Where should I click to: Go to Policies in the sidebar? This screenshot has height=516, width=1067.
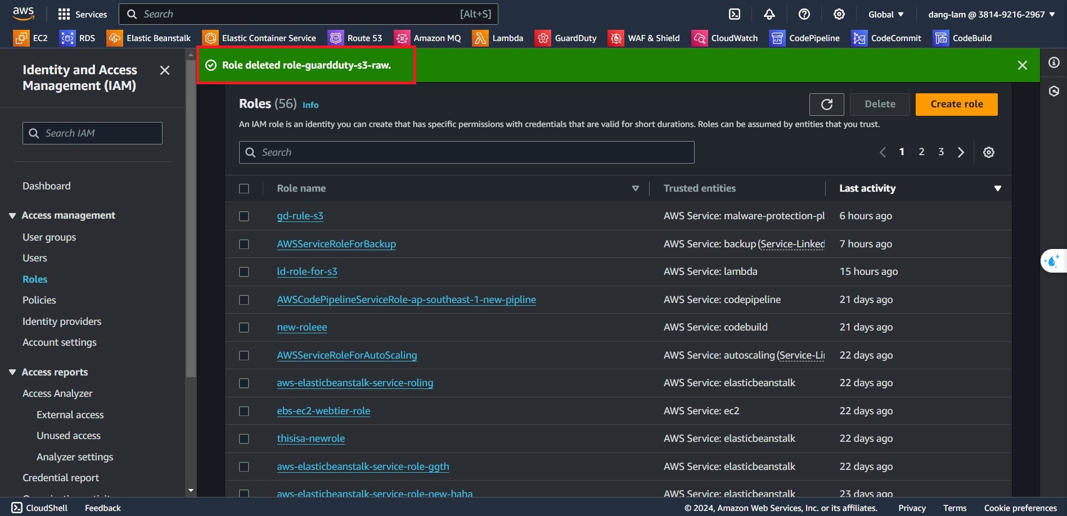pos(39,300)
